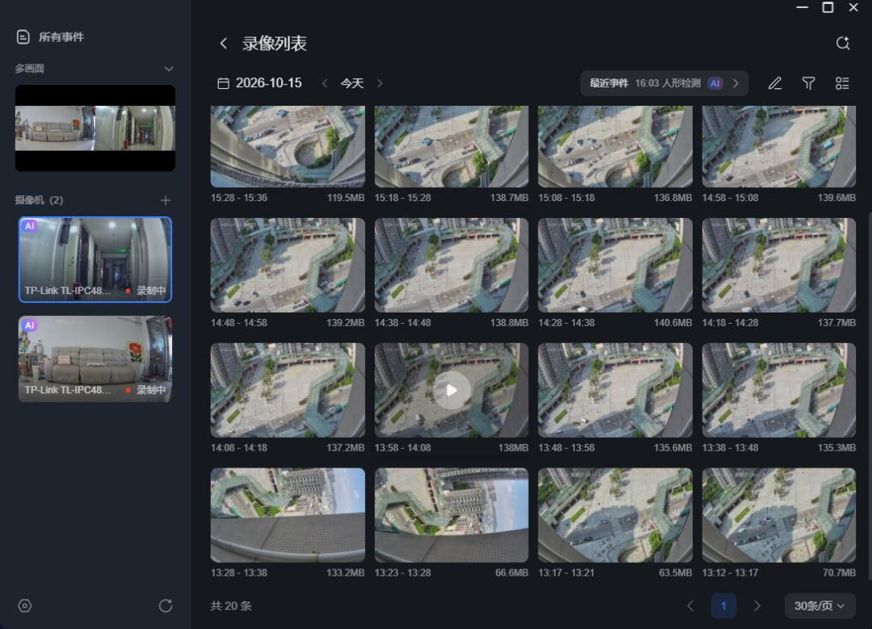Open the 13:12 - 13:17 recording thumbnail
The height and width of the screenshot is (629, 872).
(x=778, y=515)
